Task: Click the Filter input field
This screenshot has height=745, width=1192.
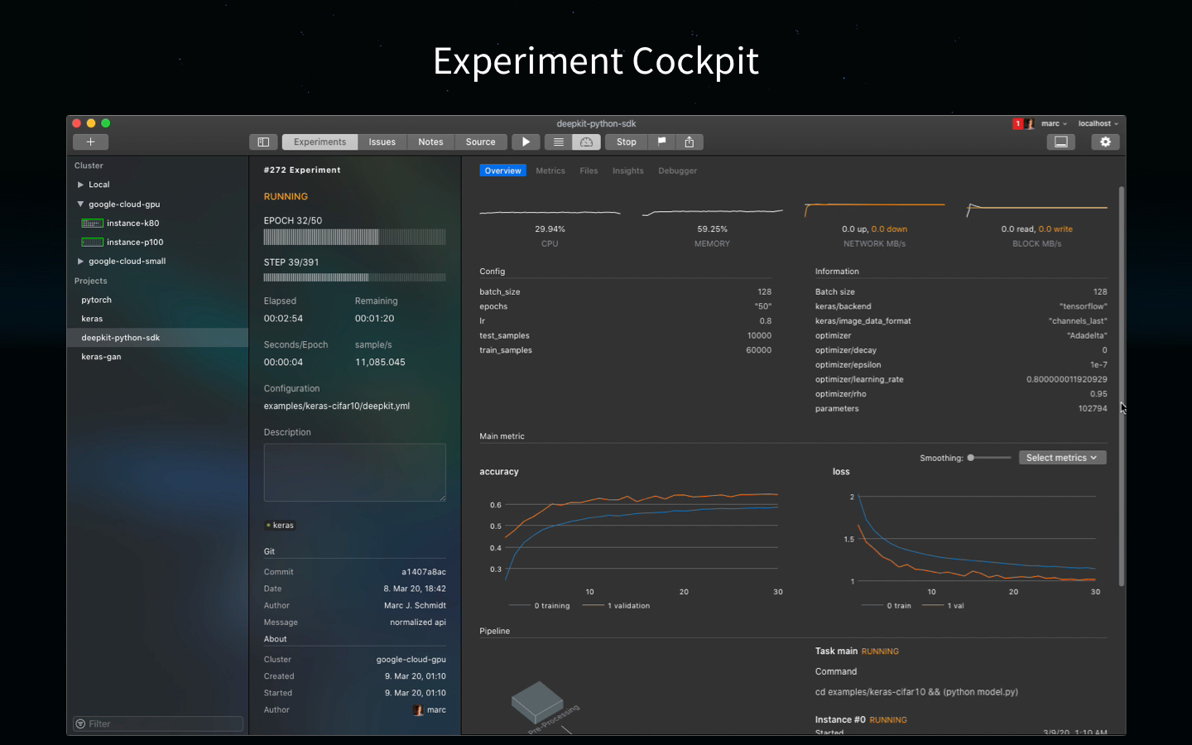Action: click(x=157, y=723)
